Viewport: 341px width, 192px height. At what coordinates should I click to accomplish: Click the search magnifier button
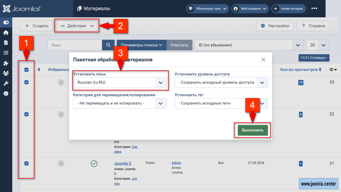108,45
